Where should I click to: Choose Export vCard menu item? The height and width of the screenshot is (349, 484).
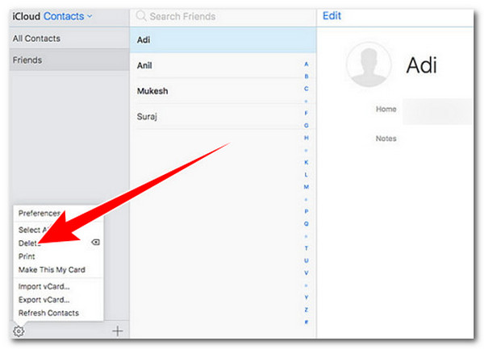coord(44,300)
